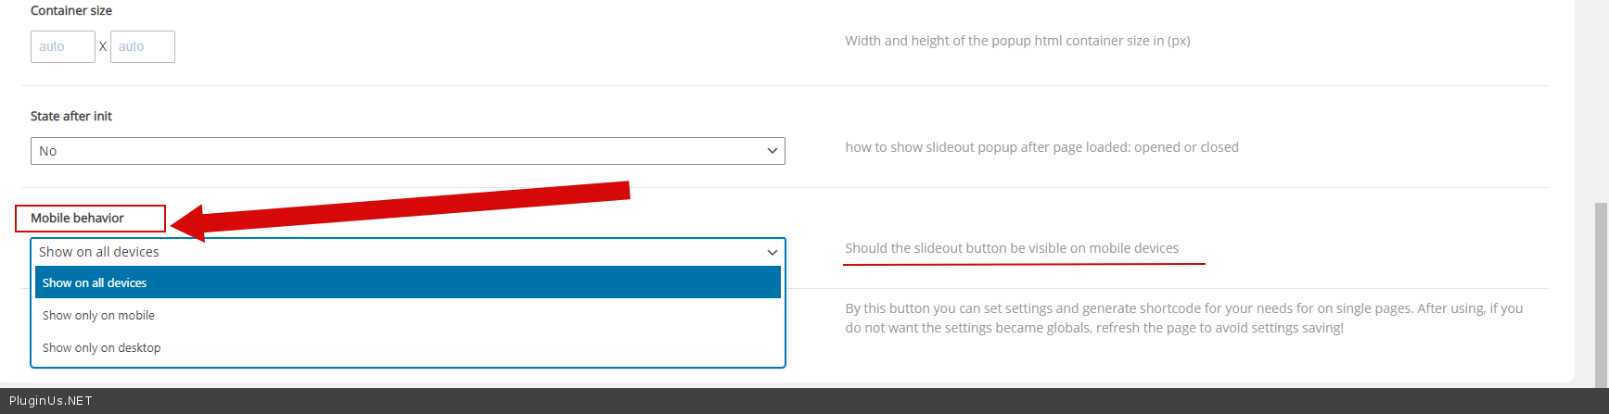This screenshot has width=1609, height=414.
Task: Pick the "Show only on desktop" option
Action: coord(102,348)
